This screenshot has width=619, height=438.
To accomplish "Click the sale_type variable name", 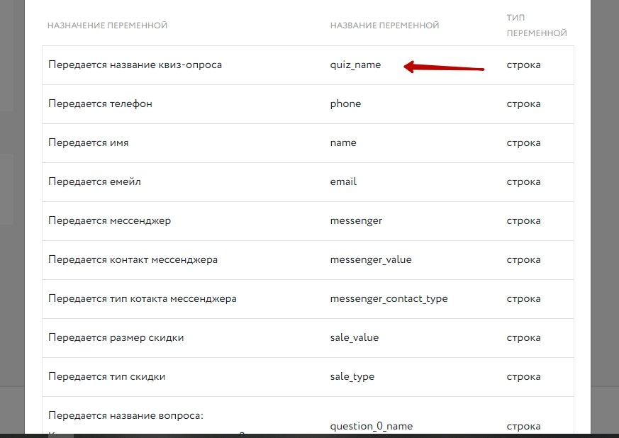I will [x=352, y=377].
